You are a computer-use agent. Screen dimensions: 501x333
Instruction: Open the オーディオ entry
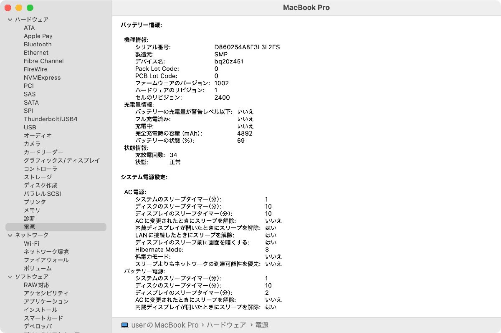coord(38,136)
